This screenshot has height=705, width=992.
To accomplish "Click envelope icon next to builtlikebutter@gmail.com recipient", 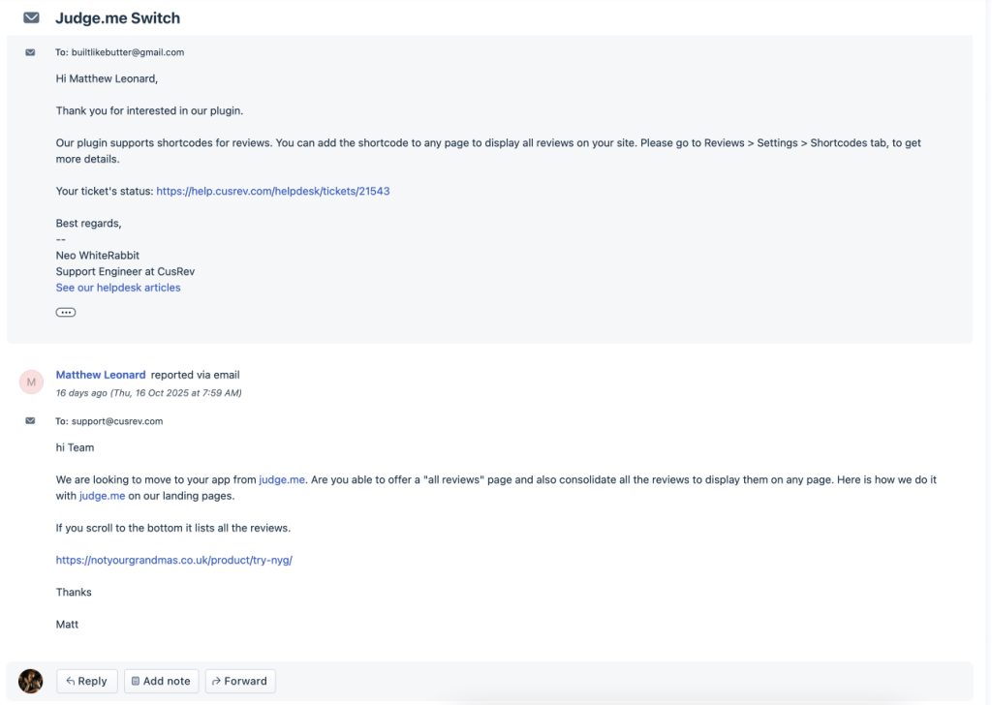I will coord(30,52).
